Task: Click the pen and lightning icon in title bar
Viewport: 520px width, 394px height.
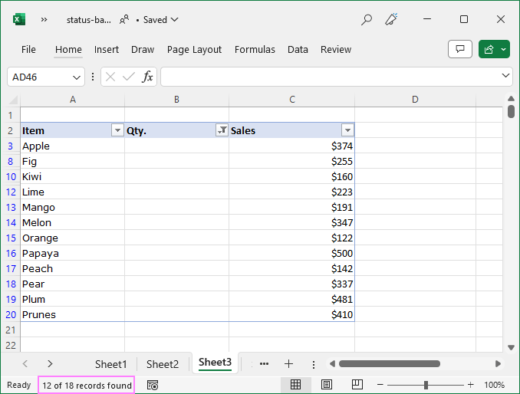Action: pos(392,20)
